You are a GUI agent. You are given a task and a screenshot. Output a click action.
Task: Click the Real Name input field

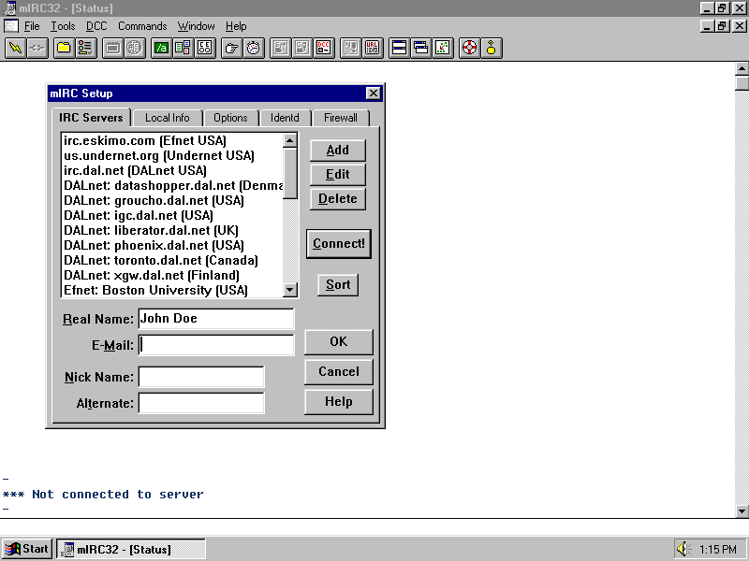pyautogui.click(x=216, y=319)
